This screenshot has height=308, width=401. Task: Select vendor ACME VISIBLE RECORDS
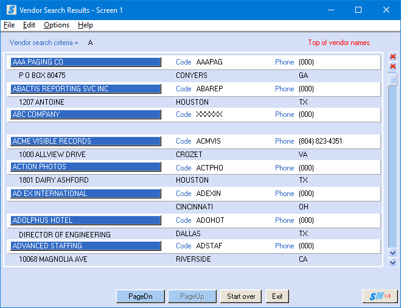pyautogui.click(x=86, y=141)
